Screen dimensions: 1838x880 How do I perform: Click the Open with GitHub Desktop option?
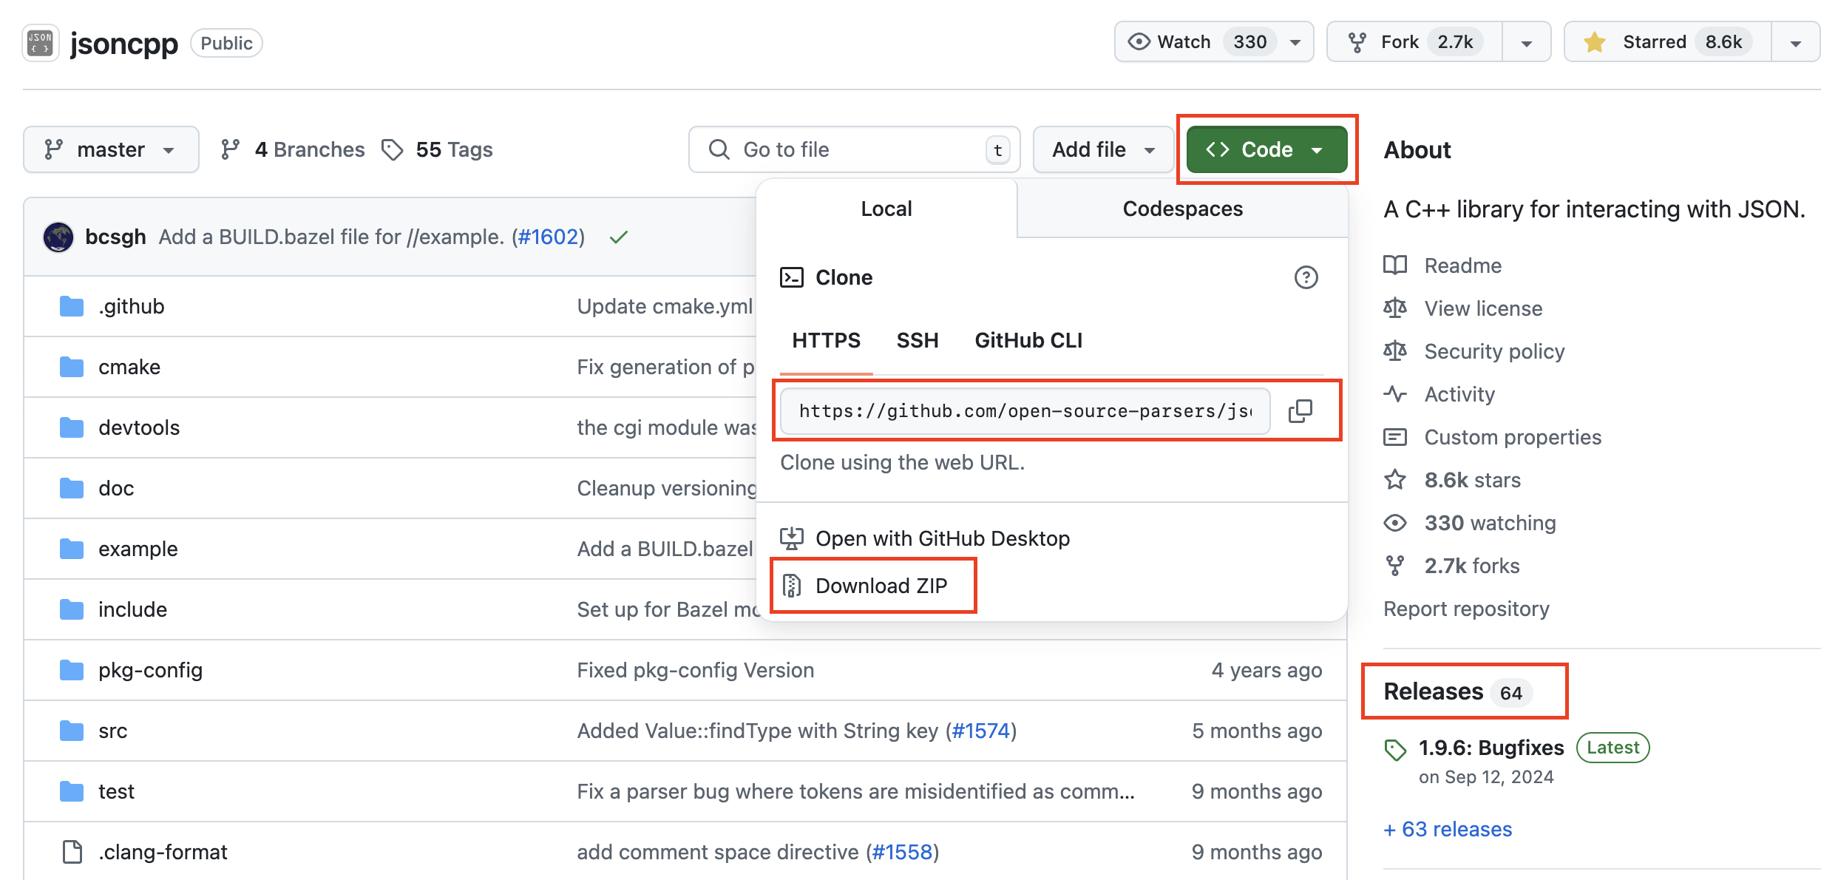click(942, 538)
